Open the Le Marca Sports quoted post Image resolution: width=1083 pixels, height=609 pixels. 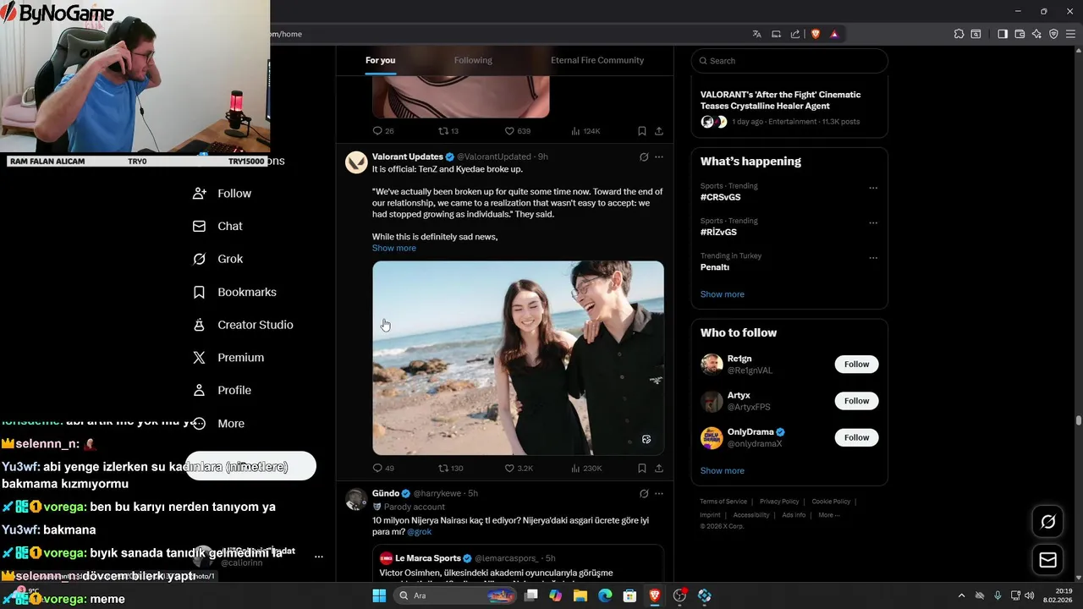[518, 564]
